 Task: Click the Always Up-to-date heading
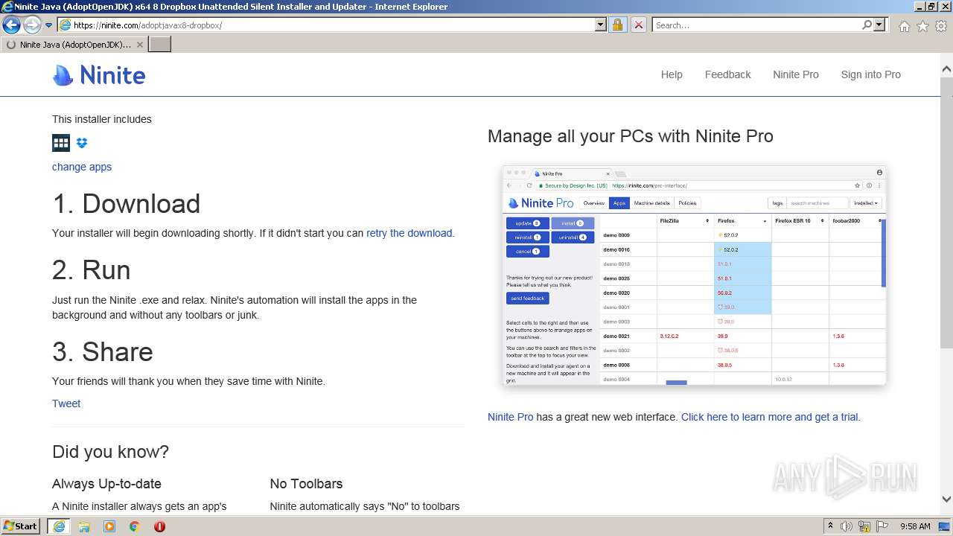[x=106, y=484]
